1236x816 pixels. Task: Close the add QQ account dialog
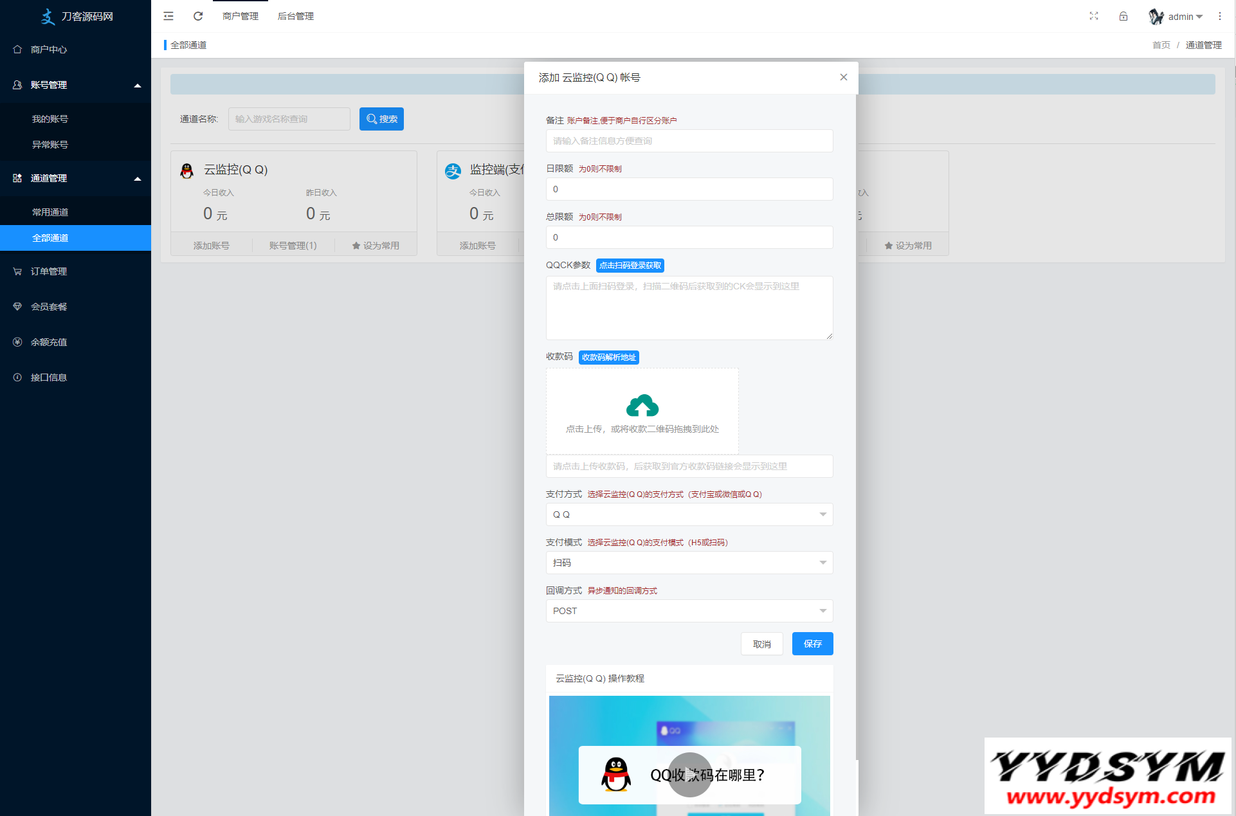[843, 77]
